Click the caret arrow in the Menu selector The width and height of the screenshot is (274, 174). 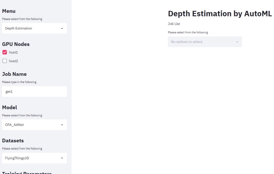[62, 29]
